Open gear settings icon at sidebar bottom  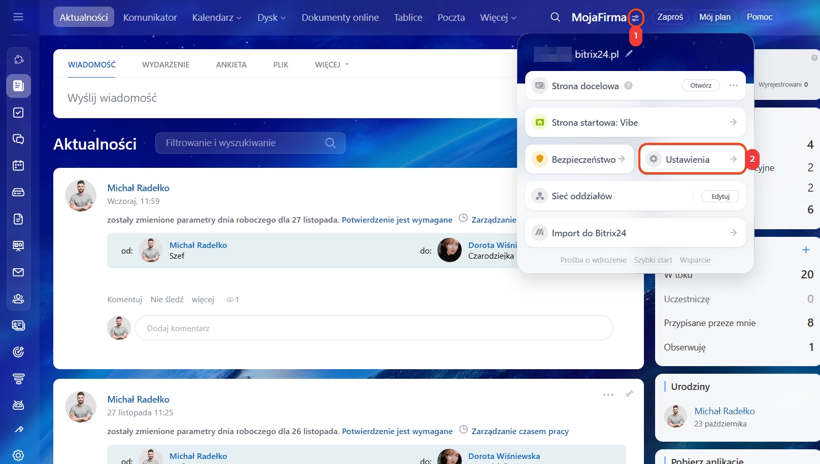[18, 455]
